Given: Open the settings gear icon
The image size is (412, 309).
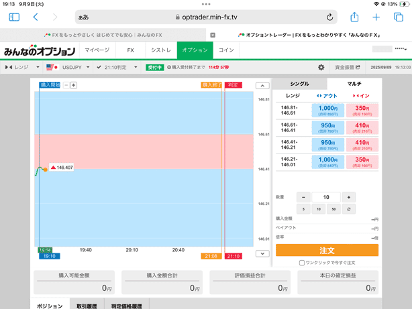Looking at the screenshot, I should click(321, 67).
